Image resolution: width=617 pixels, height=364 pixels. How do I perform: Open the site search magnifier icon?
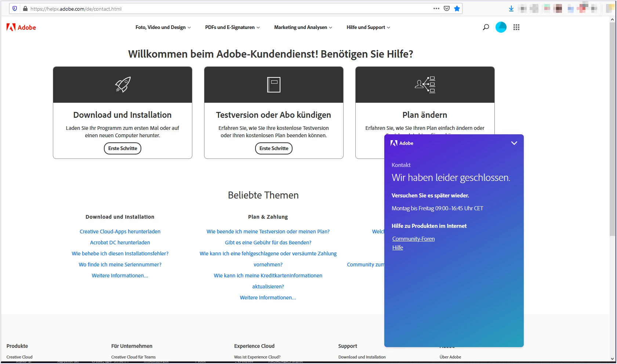pyautogui.click(x=486, y=27)
